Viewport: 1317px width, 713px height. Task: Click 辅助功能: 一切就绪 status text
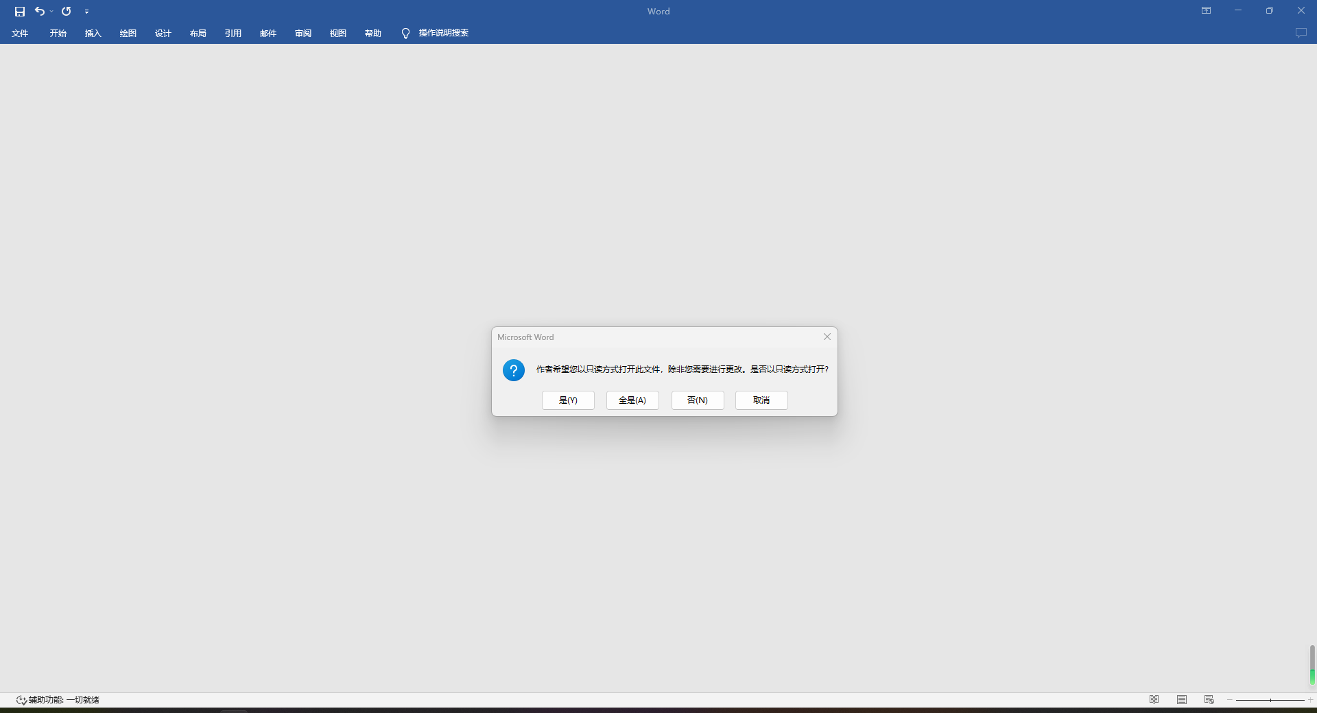click(64, 700)
